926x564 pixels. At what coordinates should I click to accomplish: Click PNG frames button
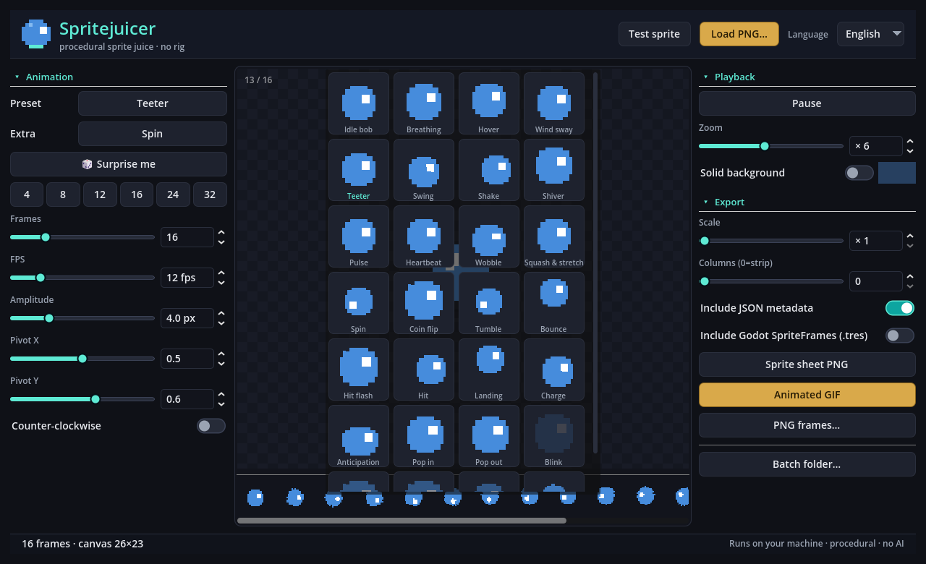pos(807,425)
